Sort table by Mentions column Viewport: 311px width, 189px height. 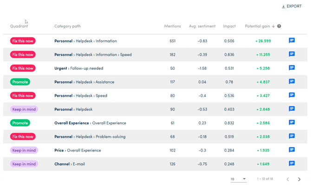(172, 26)
